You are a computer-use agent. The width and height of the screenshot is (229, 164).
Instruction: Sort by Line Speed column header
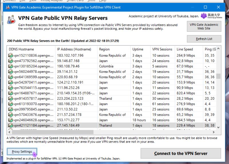[189, 49]
